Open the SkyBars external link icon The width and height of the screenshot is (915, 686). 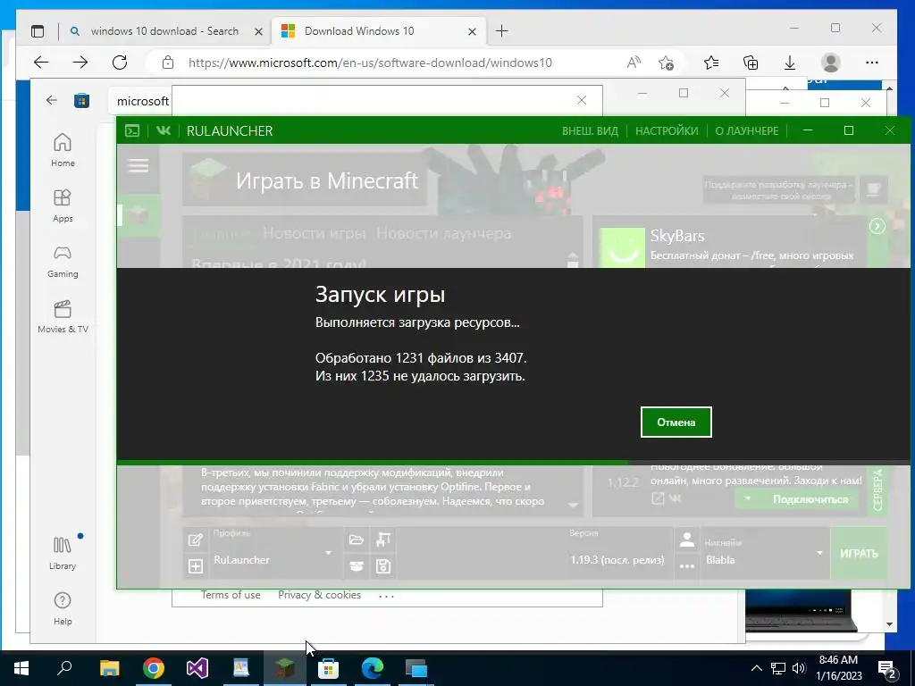(x=658, y=498)
